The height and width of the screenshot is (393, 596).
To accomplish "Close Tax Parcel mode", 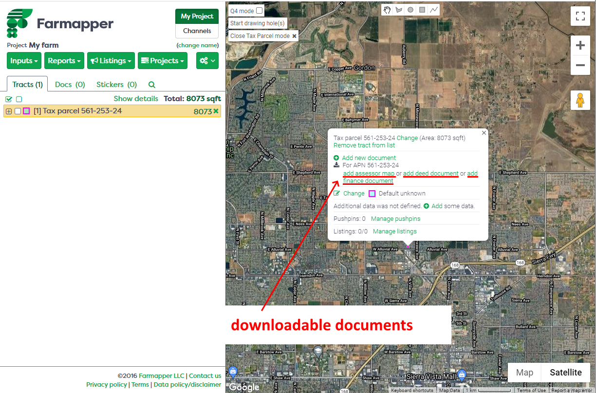I will (x=263, y=36).
